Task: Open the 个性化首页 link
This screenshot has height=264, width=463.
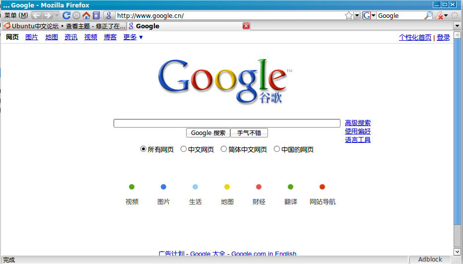Action: [x=415, y=37]
